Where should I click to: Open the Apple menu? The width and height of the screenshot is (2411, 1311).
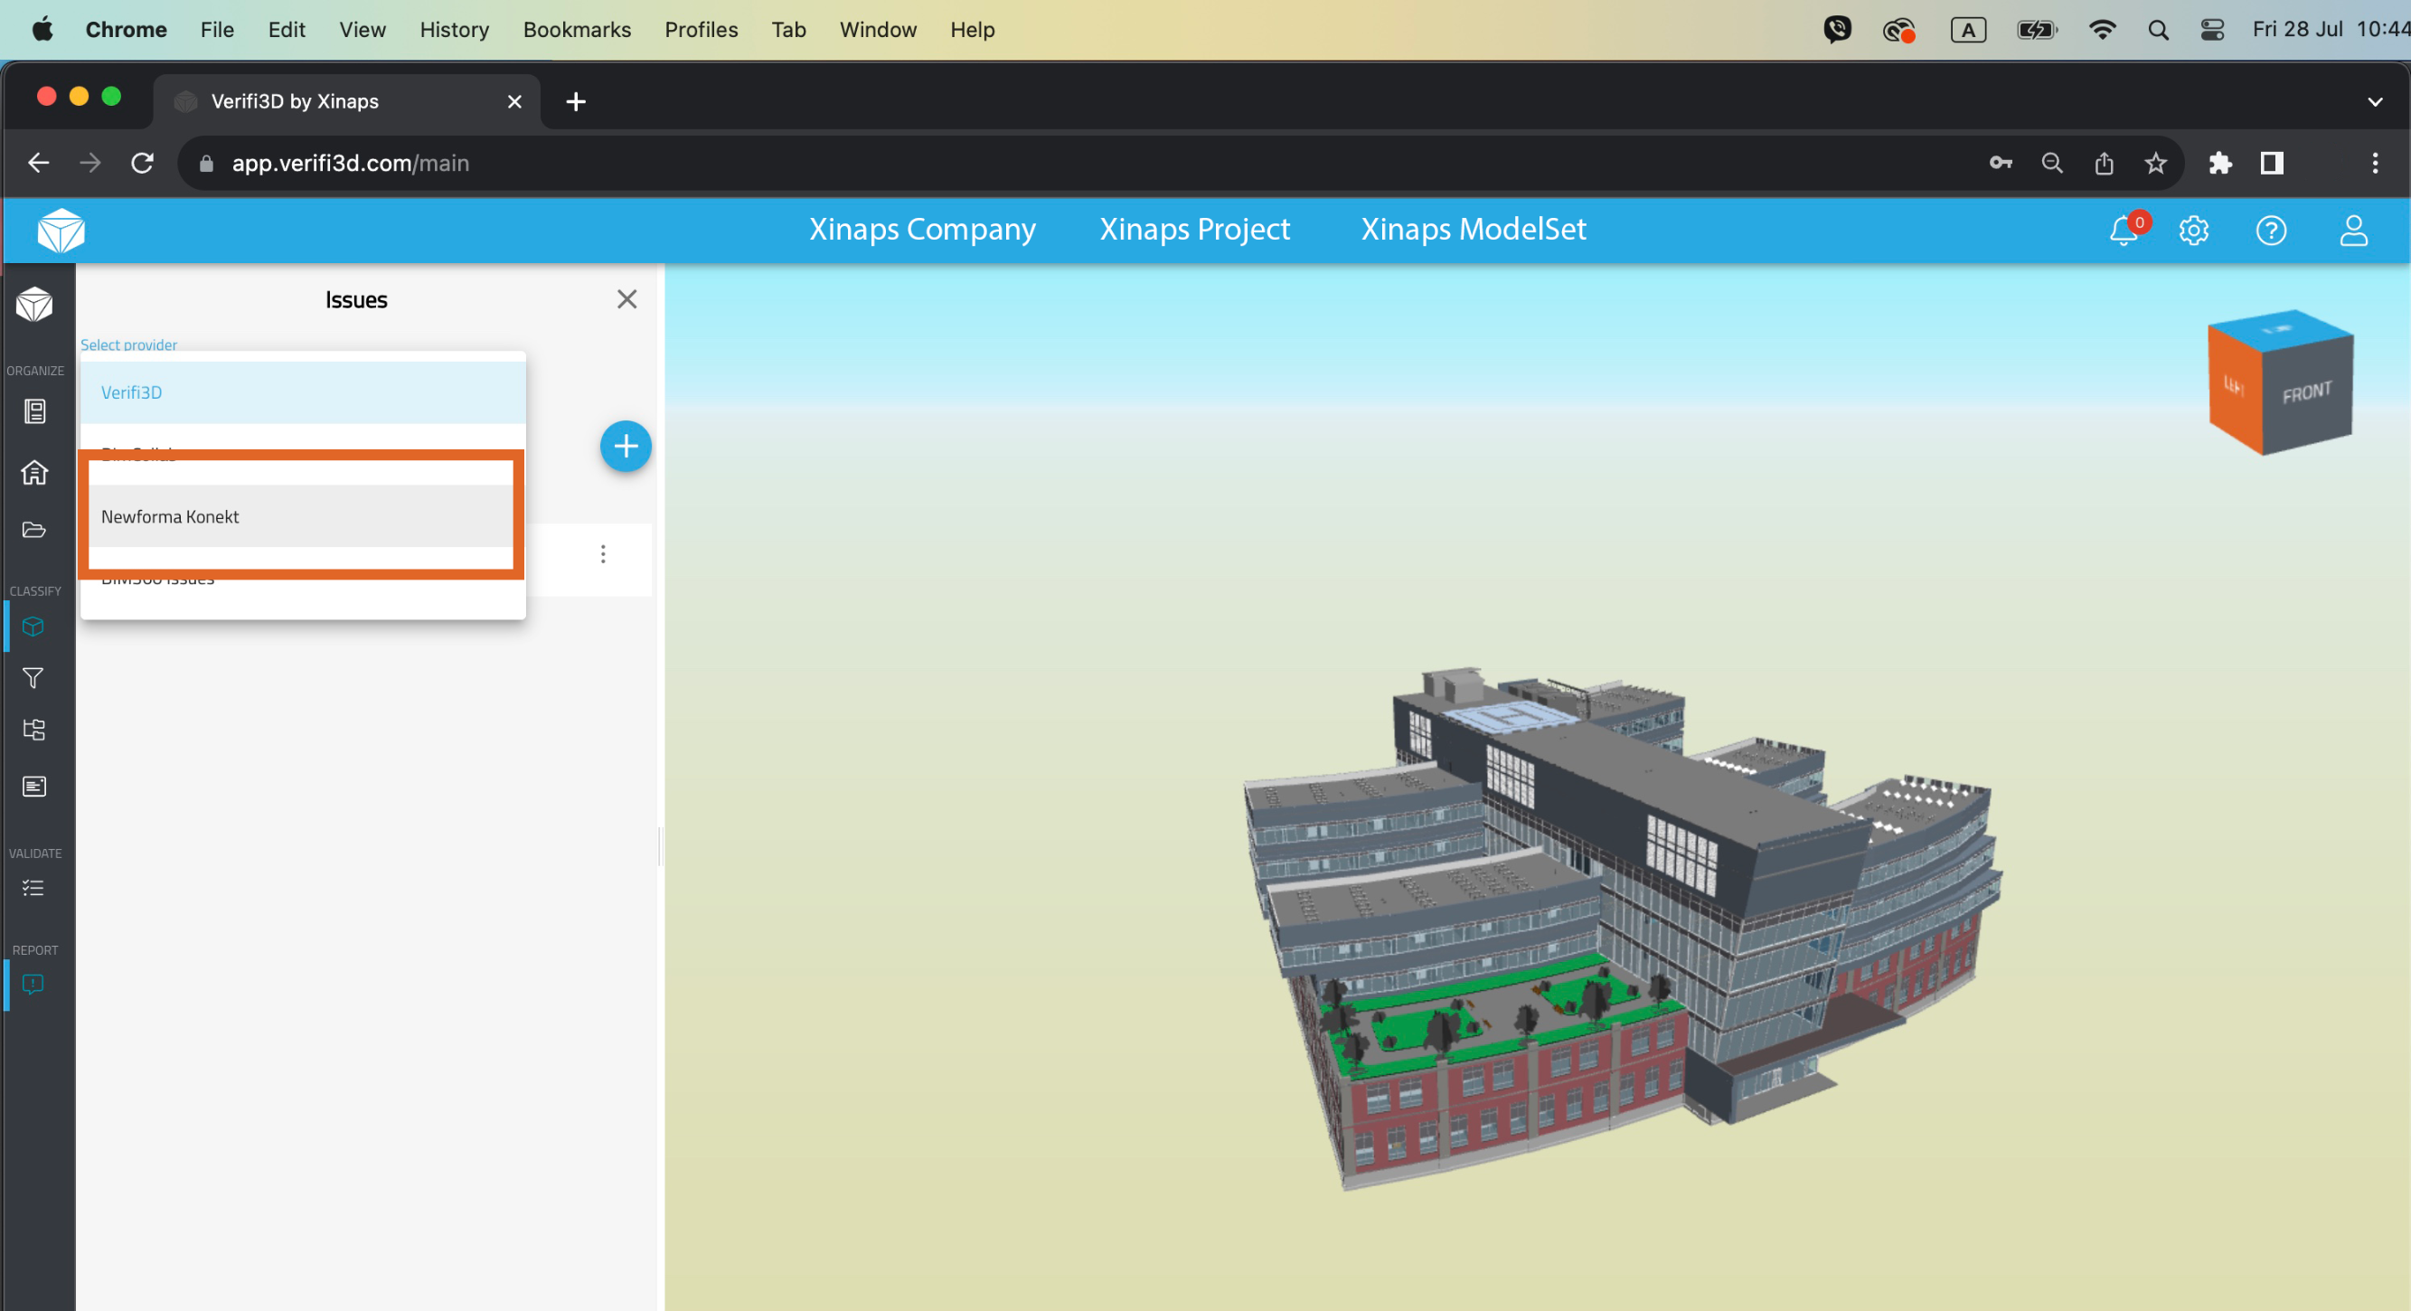pos(43,30)
